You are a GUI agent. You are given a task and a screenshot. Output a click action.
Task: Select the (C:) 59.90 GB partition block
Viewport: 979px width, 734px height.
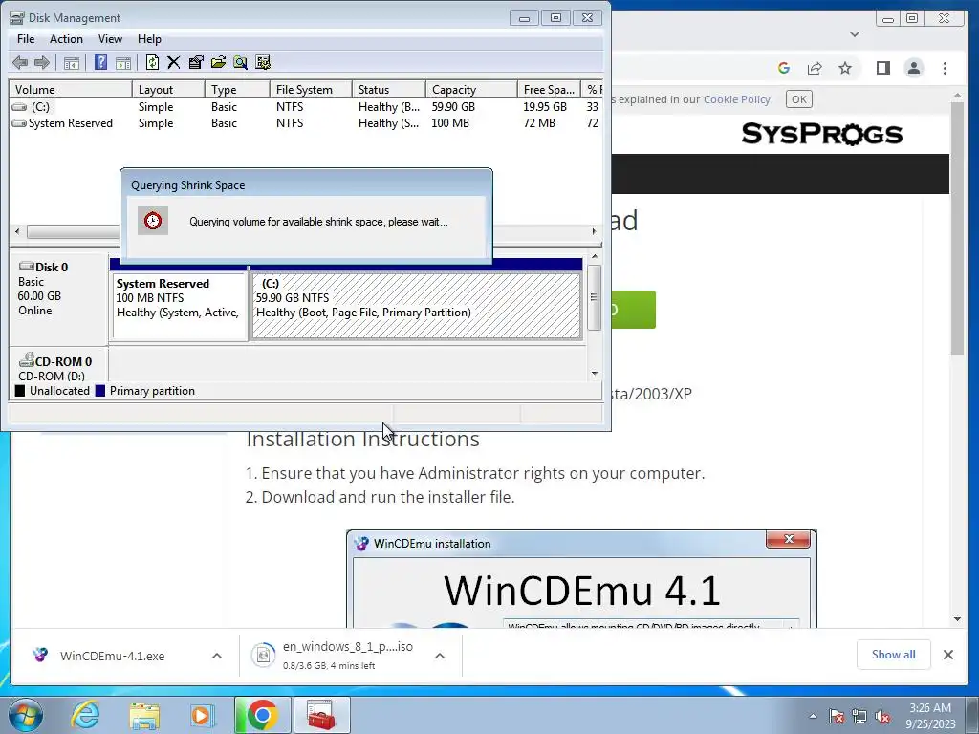[417, 306]
